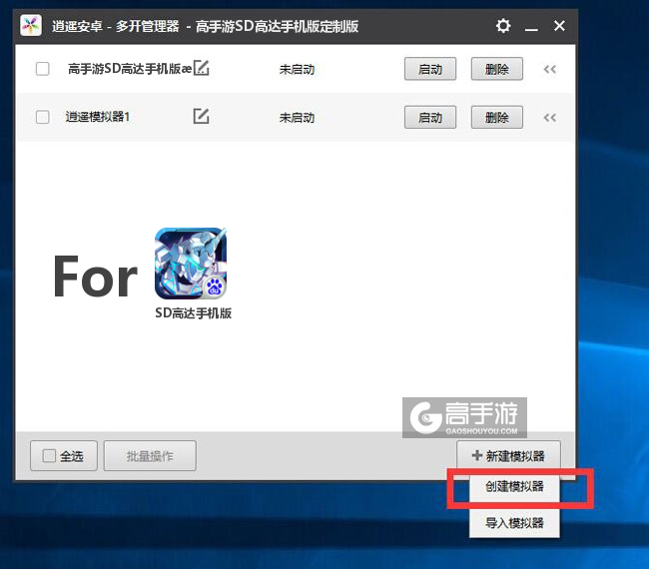Image resolution: width=649 pixels, height=569 pixels.
Task: Click the 逍遥安卓 app logo in title bar
Action: coord(31,26)
